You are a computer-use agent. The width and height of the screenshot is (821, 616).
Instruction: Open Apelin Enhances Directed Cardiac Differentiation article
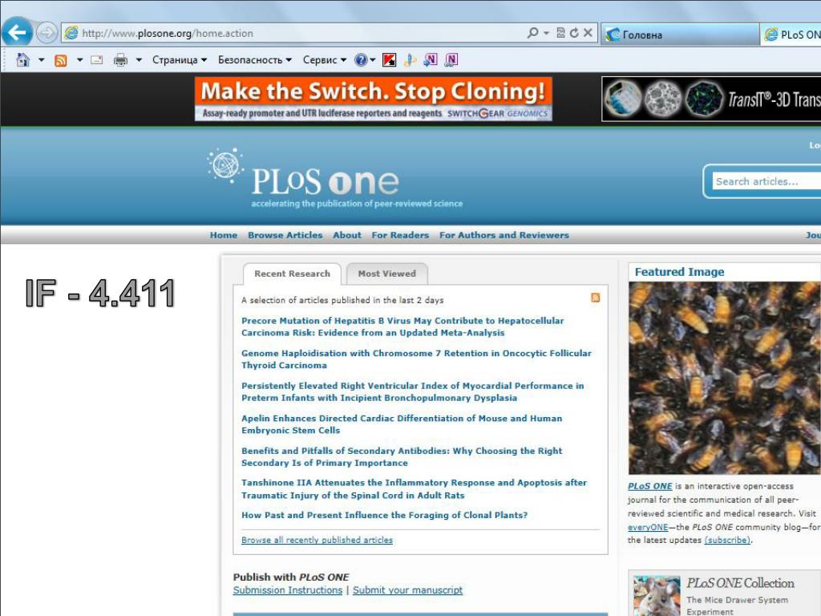coord(402,424)
